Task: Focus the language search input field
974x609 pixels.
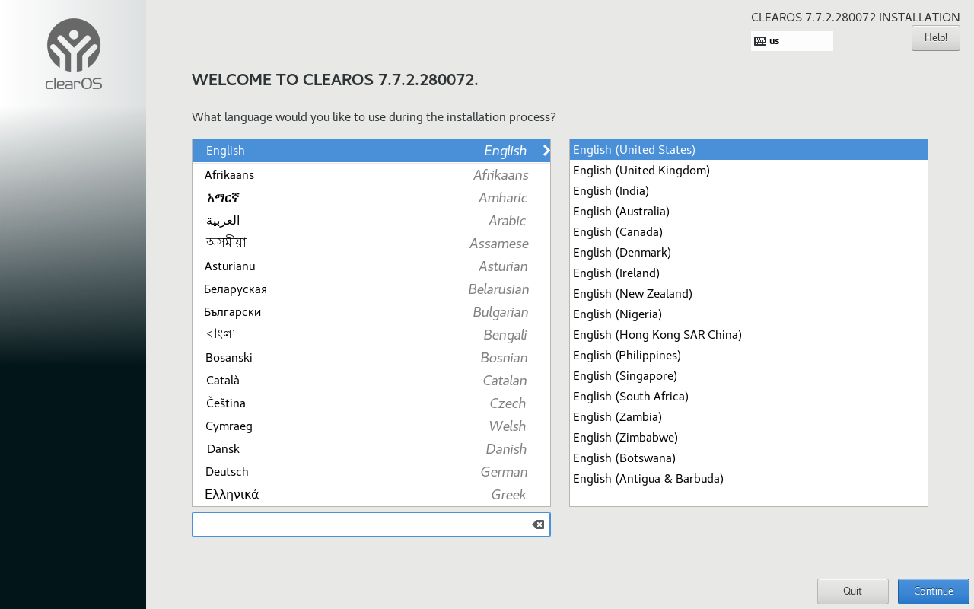Action: pos(371,525)
